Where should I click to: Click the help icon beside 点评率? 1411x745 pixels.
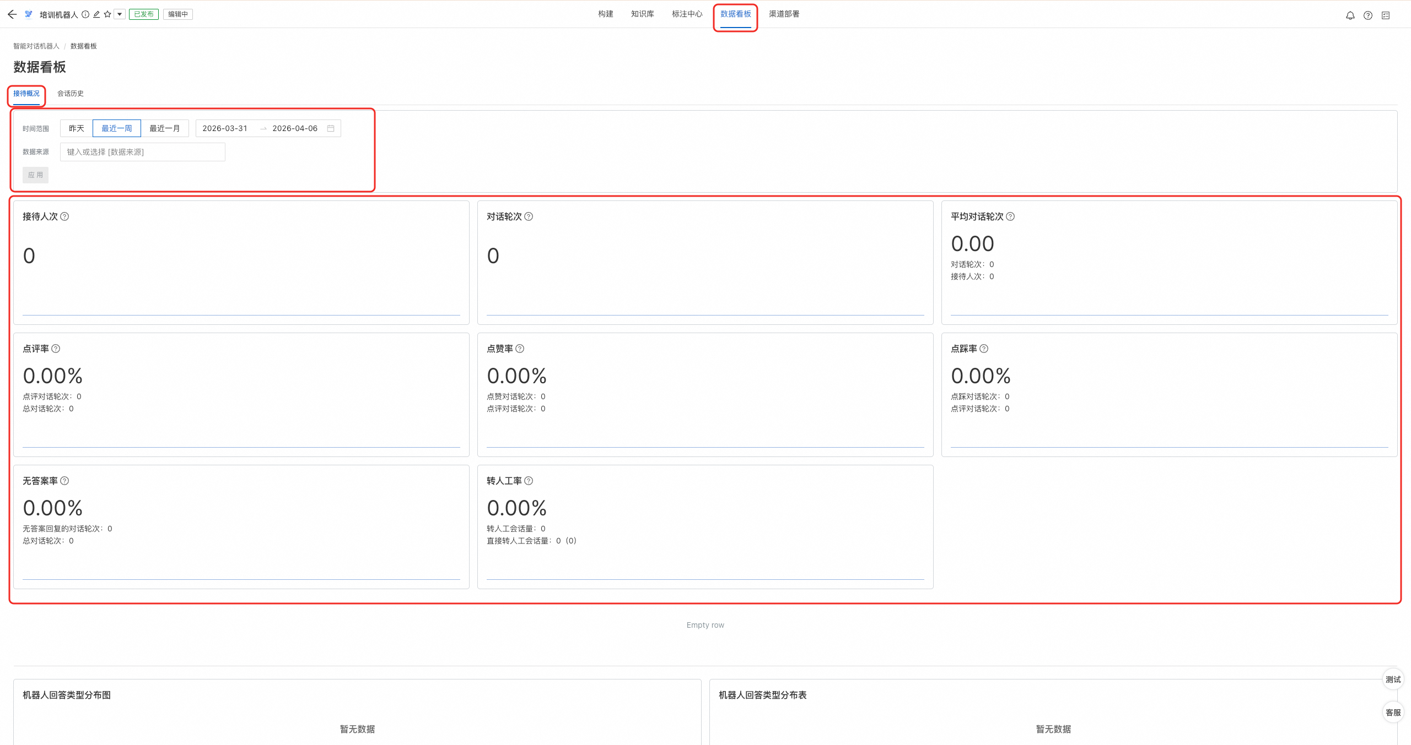coord(56,349)
